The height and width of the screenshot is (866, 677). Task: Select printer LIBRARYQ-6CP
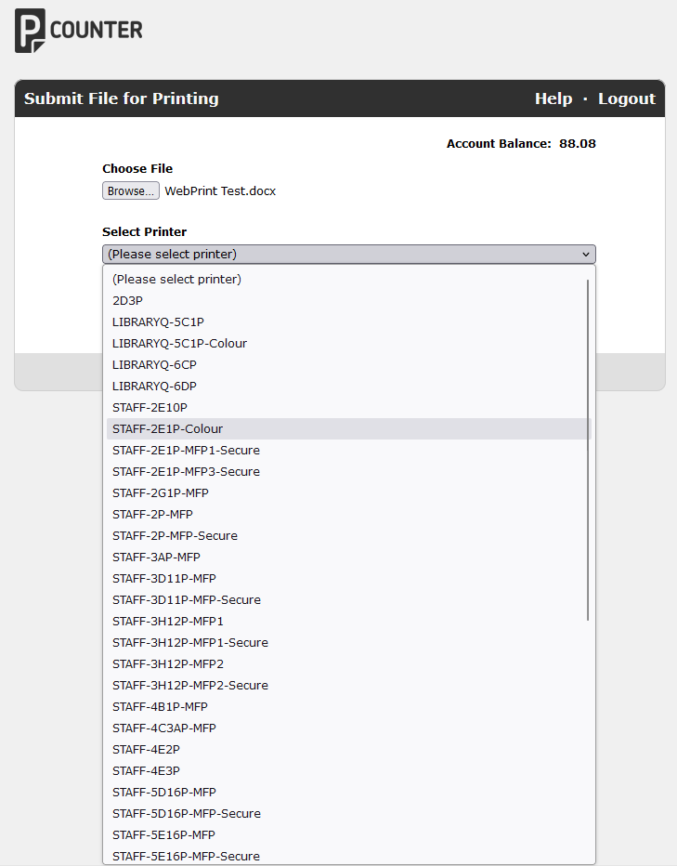(349, 364)
